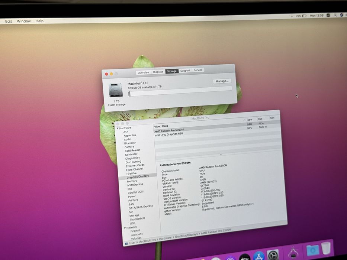Viewport: 347px width, 260px height.
Task: Select Apple Pay in the sidebar
Action: [130, 135]
